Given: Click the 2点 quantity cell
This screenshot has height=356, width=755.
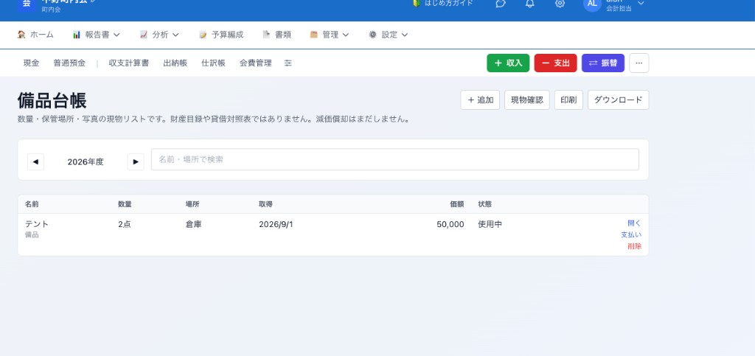Looking at the screenshot, I should pyautogui.click(x=124, y=224).
